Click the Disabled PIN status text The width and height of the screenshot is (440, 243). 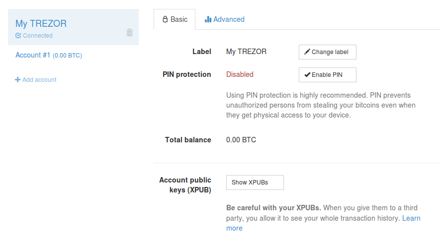tap(240, 74)
